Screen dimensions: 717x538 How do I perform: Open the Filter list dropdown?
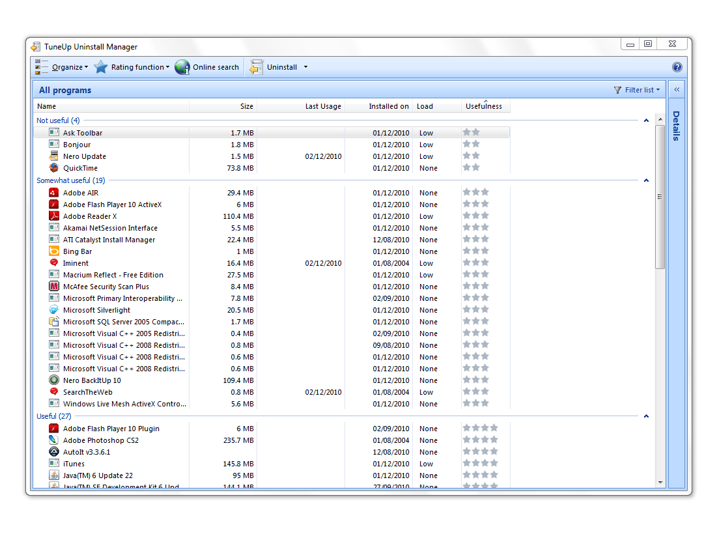pos(638,90)
